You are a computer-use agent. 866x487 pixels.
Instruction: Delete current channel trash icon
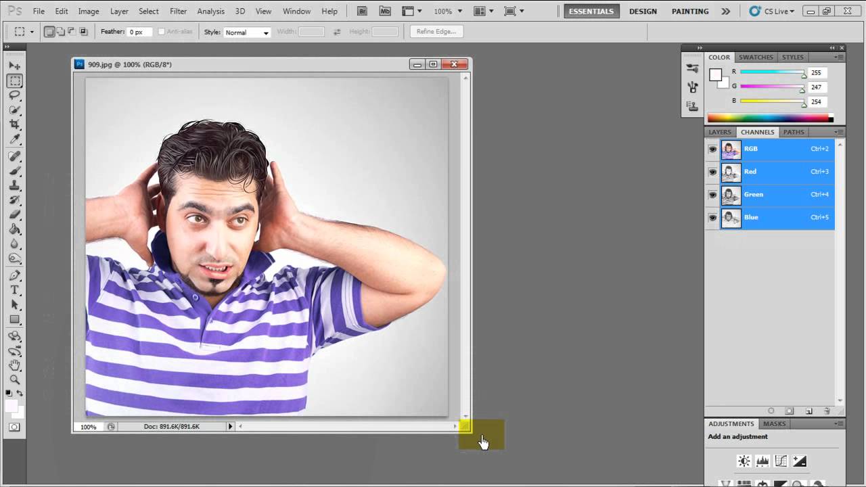[x=827, y=411]
